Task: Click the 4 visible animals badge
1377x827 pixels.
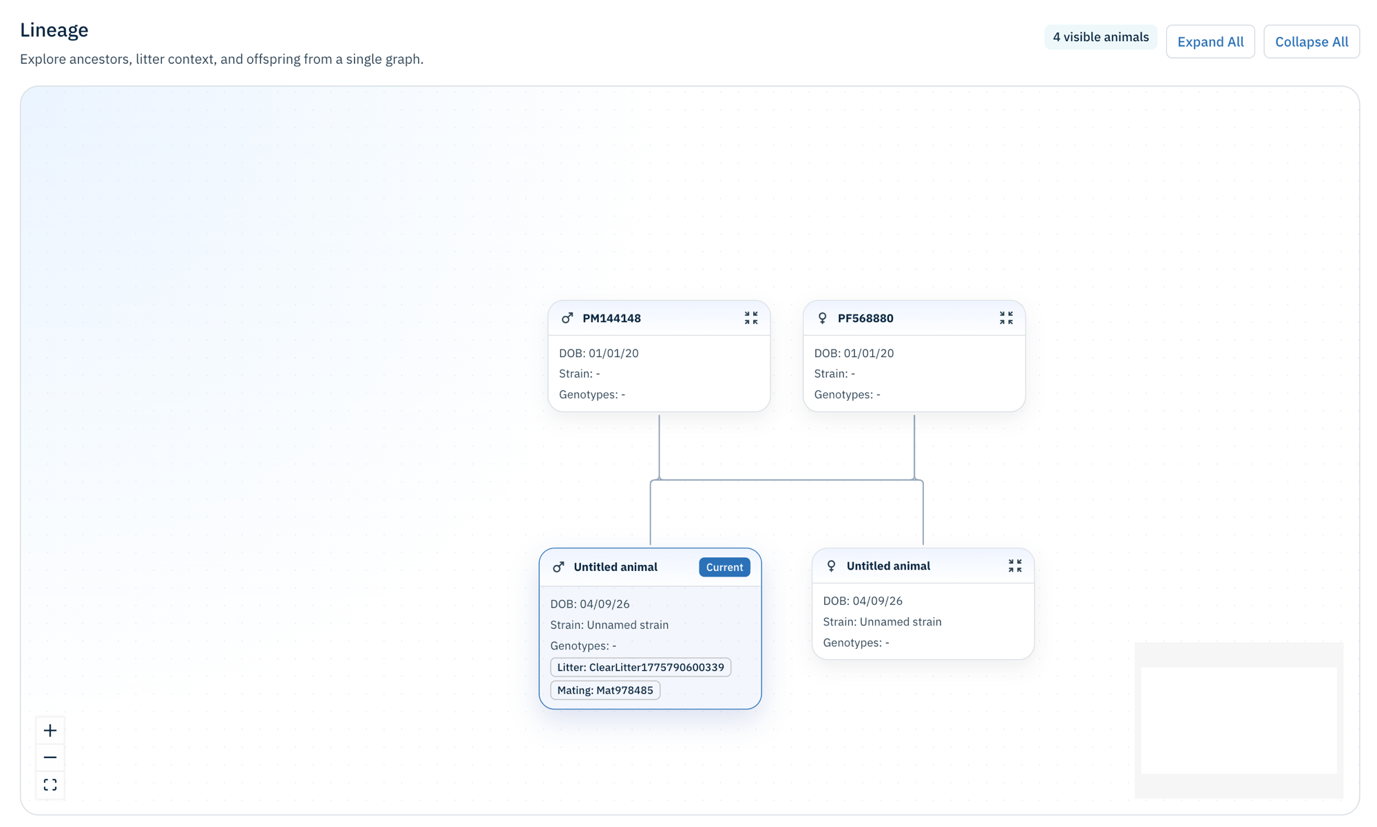Action: click(x=1100, y=36)
